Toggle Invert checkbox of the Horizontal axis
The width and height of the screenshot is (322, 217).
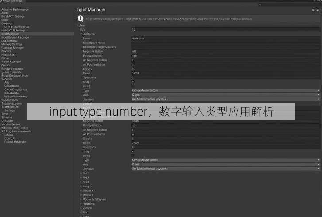[x=133, y=86]
